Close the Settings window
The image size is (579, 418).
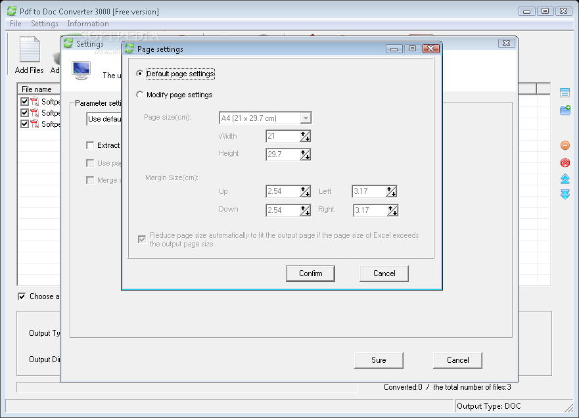(506, 43)
